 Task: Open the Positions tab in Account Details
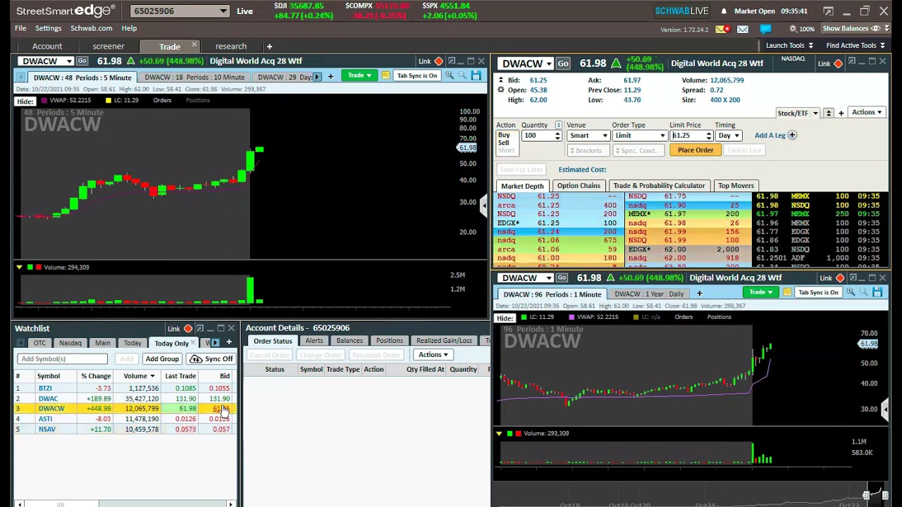(x=389, y=341)
